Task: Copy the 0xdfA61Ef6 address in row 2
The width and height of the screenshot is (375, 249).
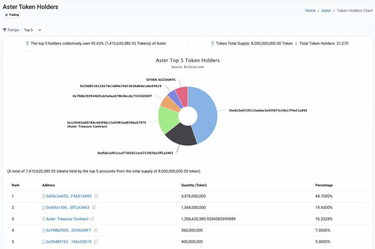Action: [94, 207]
